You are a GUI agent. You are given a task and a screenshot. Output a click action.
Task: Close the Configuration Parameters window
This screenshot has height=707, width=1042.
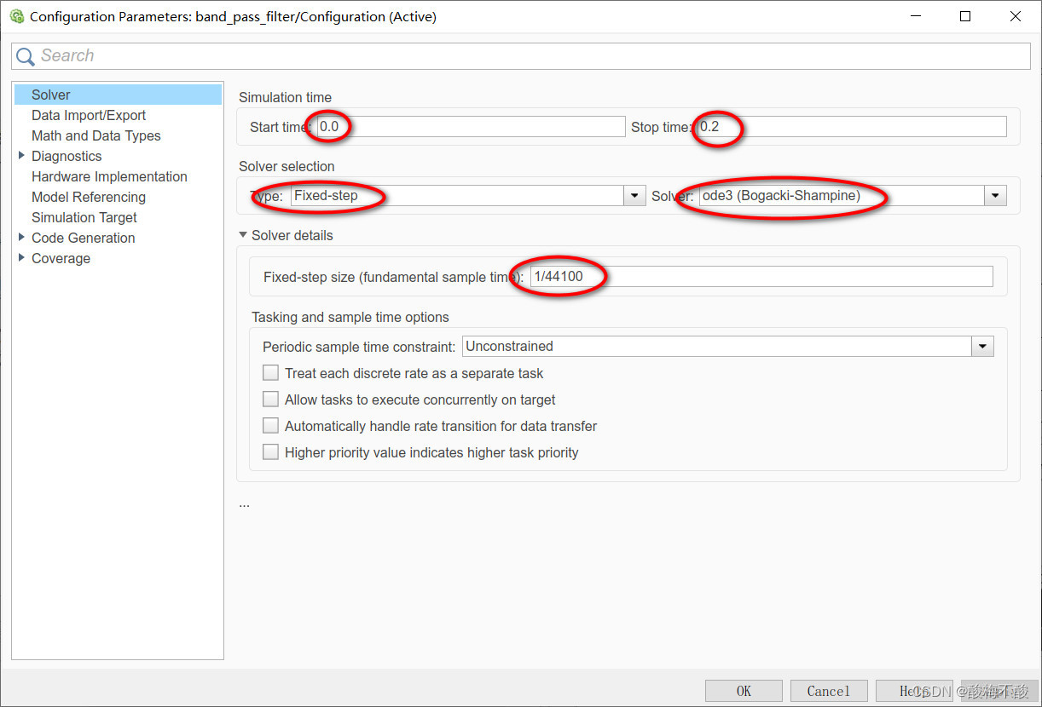tap(1016, 16)
